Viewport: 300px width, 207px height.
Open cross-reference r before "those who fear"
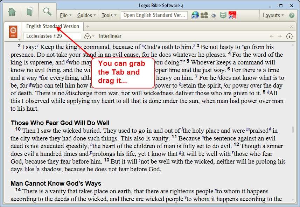point(233,153)
